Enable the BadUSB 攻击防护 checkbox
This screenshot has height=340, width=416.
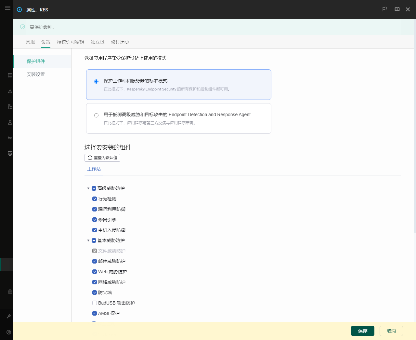(x=95, y=303)
